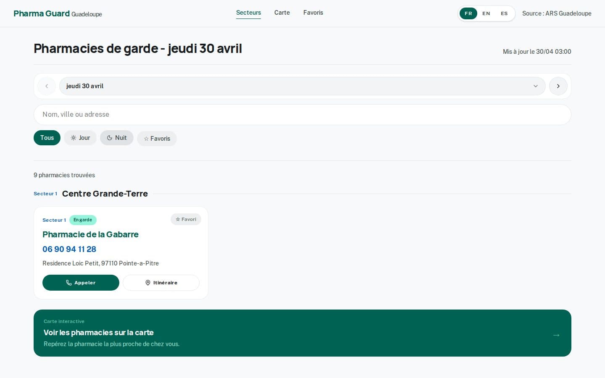Switch language to ES
The height and width of the screenshot is (378, 605).
click(x=504, y=13)
